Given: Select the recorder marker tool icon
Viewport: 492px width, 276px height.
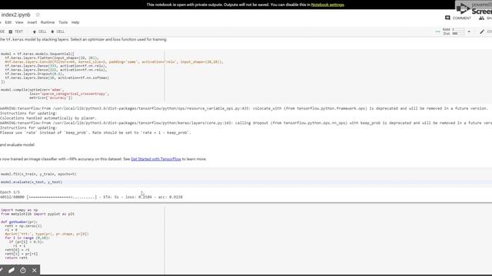Looking at the screenshot, I should click(12, 270).
